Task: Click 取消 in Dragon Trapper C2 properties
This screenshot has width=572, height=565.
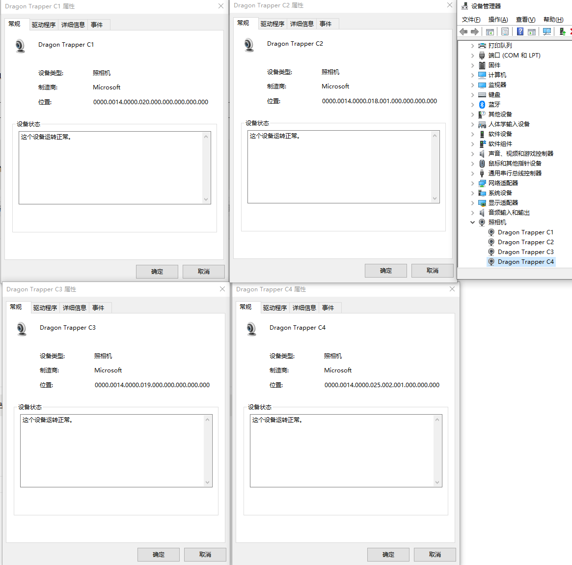Action: (x=432, y=270)
